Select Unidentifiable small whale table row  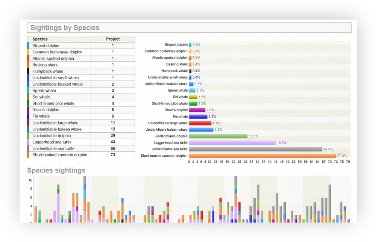click(x=81, y=78)
